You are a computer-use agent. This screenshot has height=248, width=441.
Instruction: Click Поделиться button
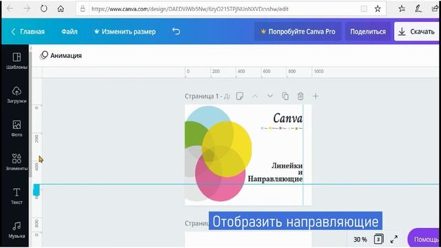[x=368, y=32]
